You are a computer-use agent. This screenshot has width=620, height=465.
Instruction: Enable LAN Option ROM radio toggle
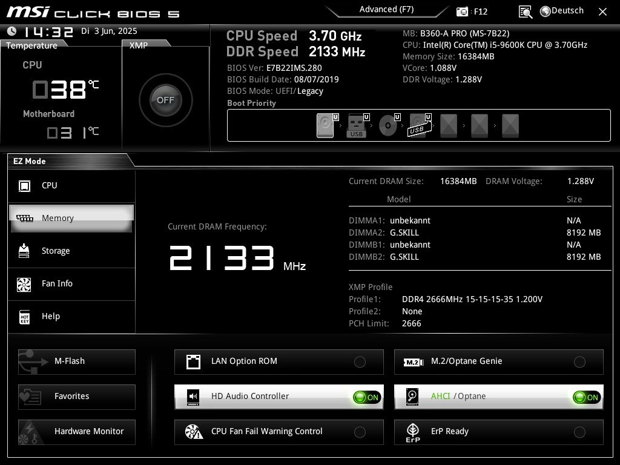point(360,362)
